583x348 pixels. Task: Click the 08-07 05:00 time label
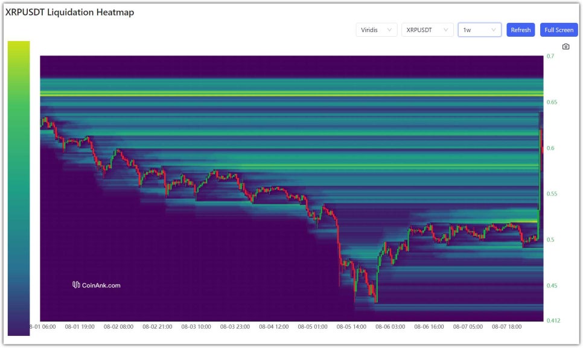[x=468, y=326]
